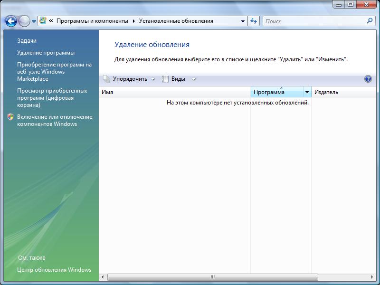The height and width of the screenshot is (285, 380).
Task: Click the Back navigation arrow
Action: click(10, 21)
